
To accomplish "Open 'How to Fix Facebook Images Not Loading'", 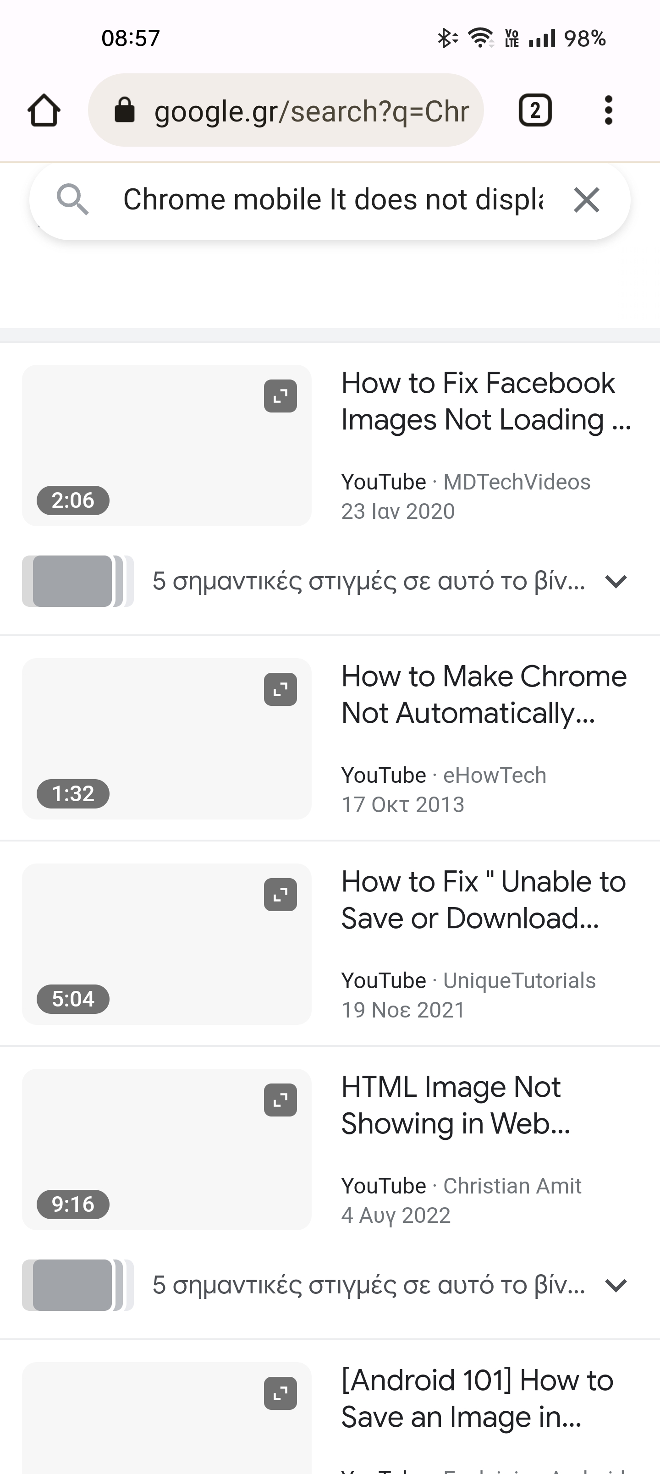I will click(x=485, y=401).
